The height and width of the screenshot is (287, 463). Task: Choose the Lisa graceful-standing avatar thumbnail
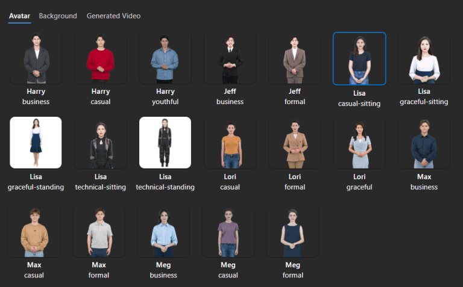click(x=36, y=143)
